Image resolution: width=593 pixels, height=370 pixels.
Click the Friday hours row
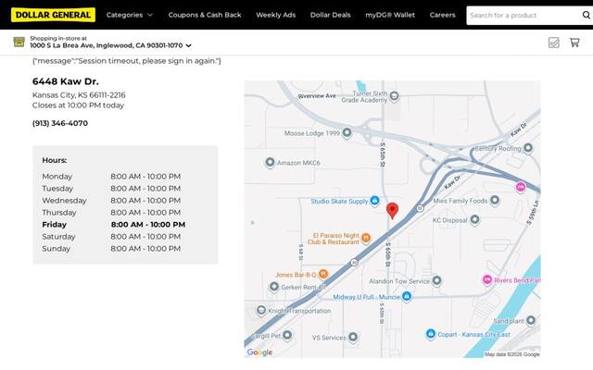point(113,225)
